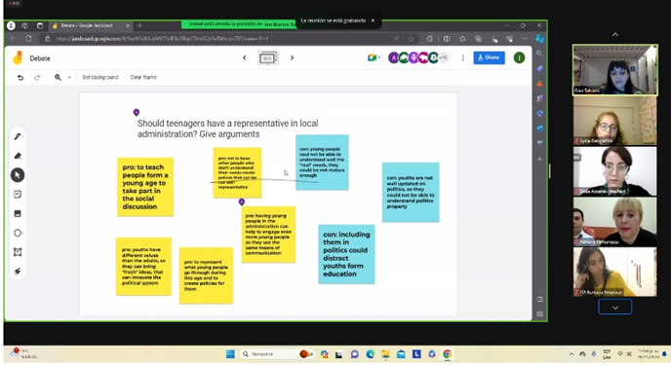The height and width of the screenshot is (365, 671).
Task: Expand the frame bar in center
Action: 268,57
